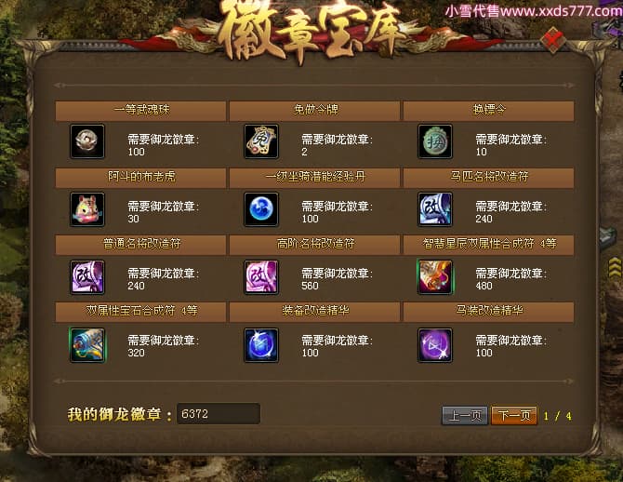Click the 马匹名将改造符 talisman icon
This screenshot has width=623, height=482.
point(435,209)
